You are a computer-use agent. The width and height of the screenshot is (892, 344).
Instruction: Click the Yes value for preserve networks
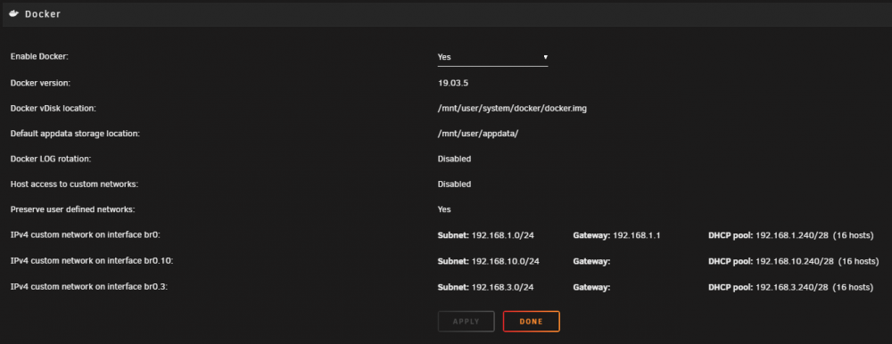(x=444, y=209)
